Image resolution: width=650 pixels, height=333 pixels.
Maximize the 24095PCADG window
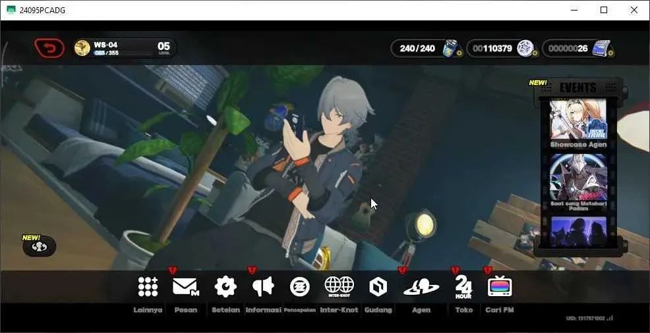coord(604,10)
